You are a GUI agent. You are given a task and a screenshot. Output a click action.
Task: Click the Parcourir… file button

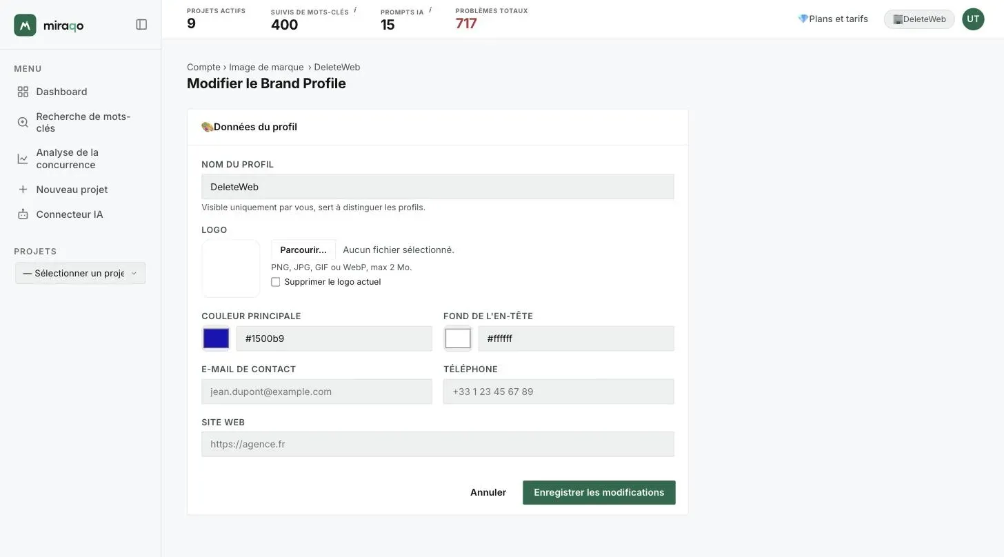click(303, 250)
